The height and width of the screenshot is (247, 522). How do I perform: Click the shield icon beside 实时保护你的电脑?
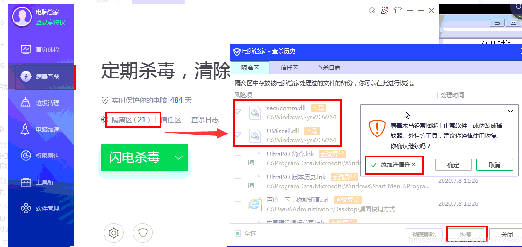(x=105, y=100)
